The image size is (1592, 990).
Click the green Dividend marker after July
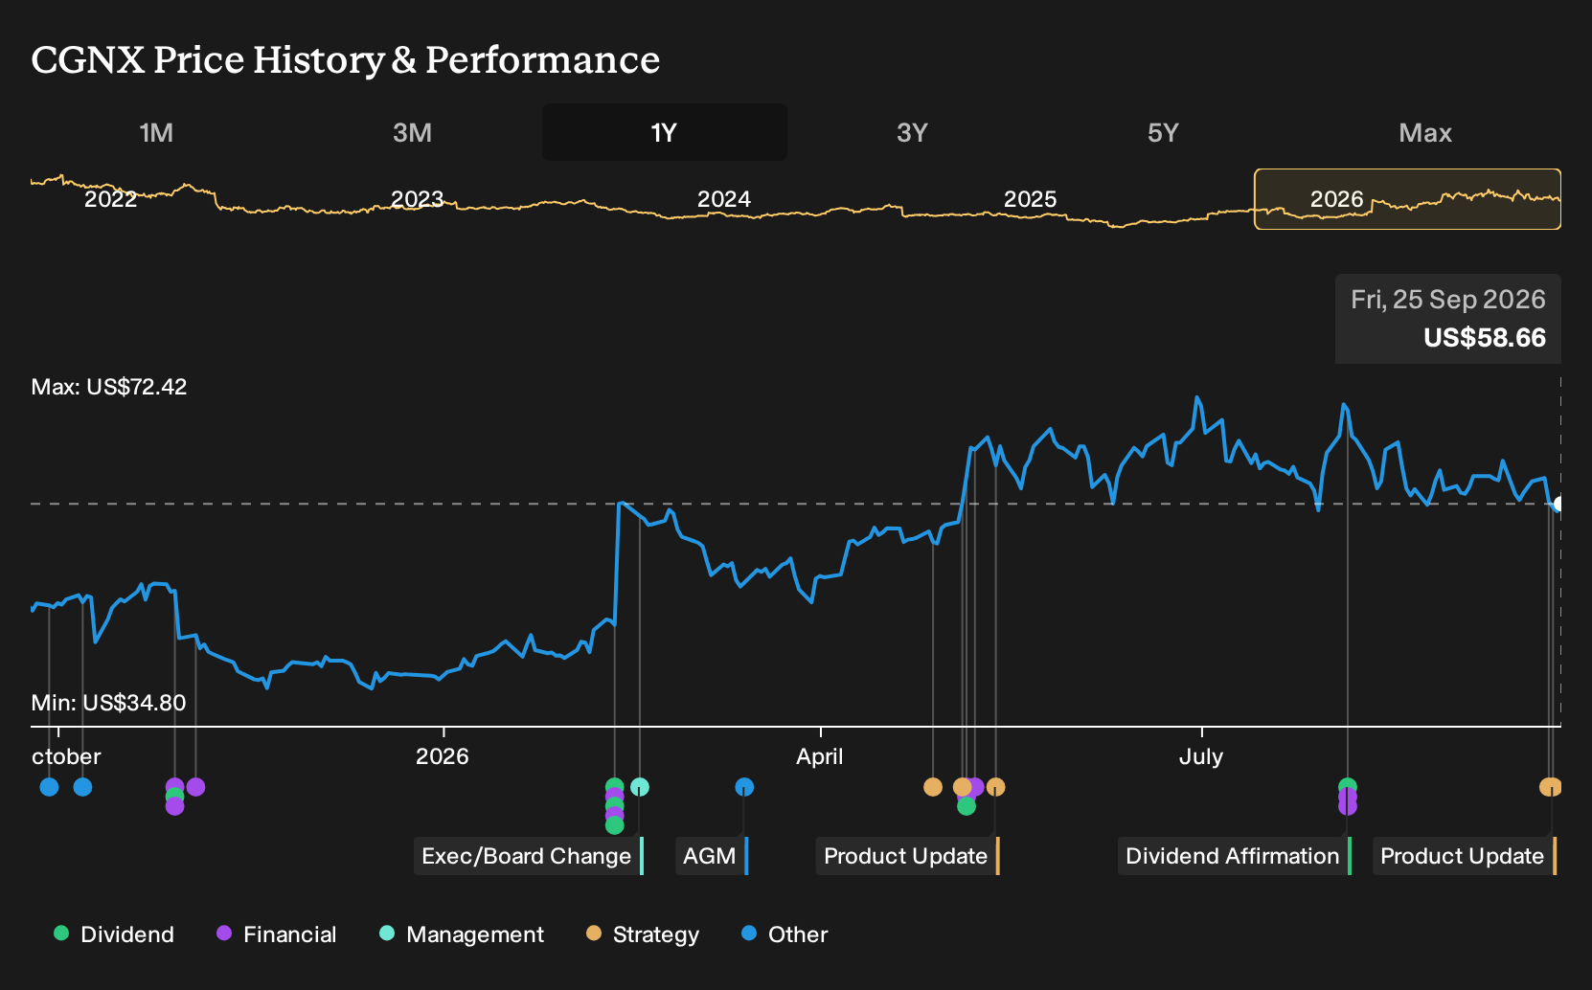tap(1348, 787)
